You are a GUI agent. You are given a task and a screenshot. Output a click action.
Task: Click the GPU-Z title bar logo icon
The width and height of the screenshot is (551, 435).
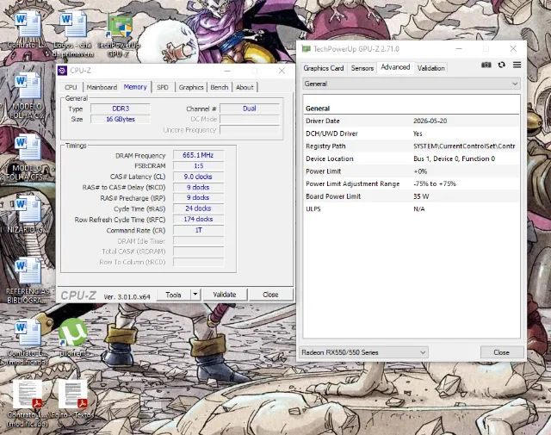[306, 49]
